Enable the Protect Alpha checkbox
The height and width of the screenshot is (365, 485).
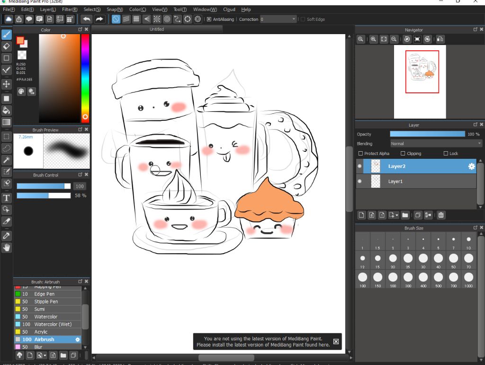360,154
